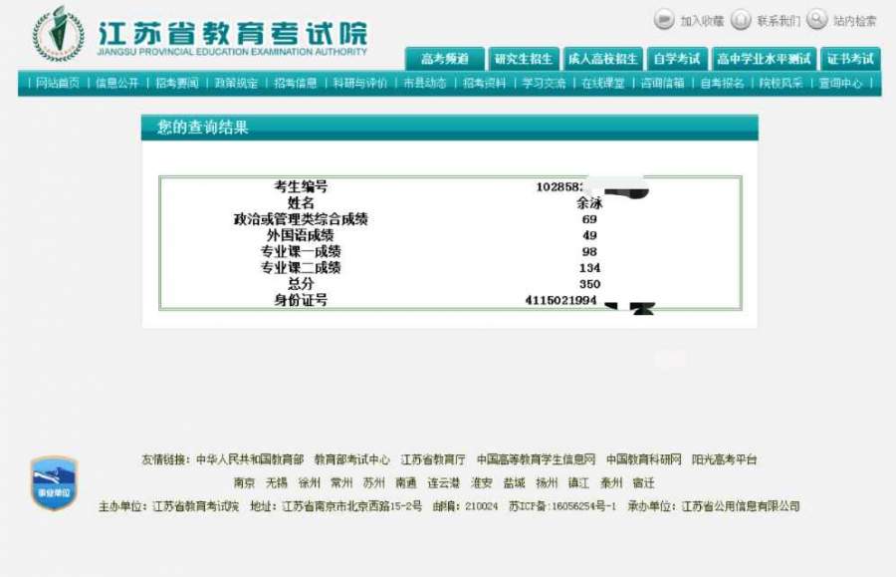This screenshot has width=896, height=577.
Task: Open the 南通 city link
Action: (406, 482)
